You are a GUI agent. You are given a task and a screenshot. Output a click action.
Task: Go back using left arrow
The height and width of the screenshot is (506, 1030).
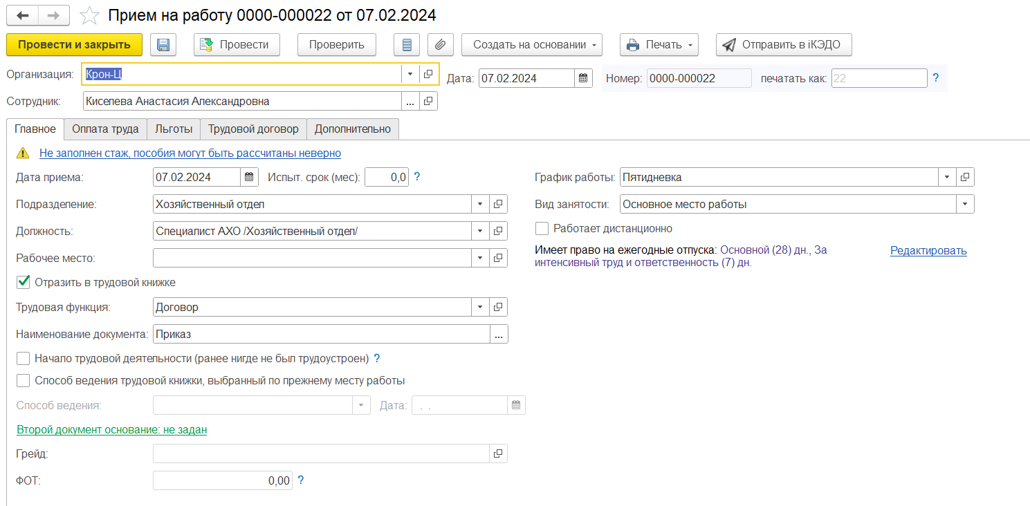point(23,15)
